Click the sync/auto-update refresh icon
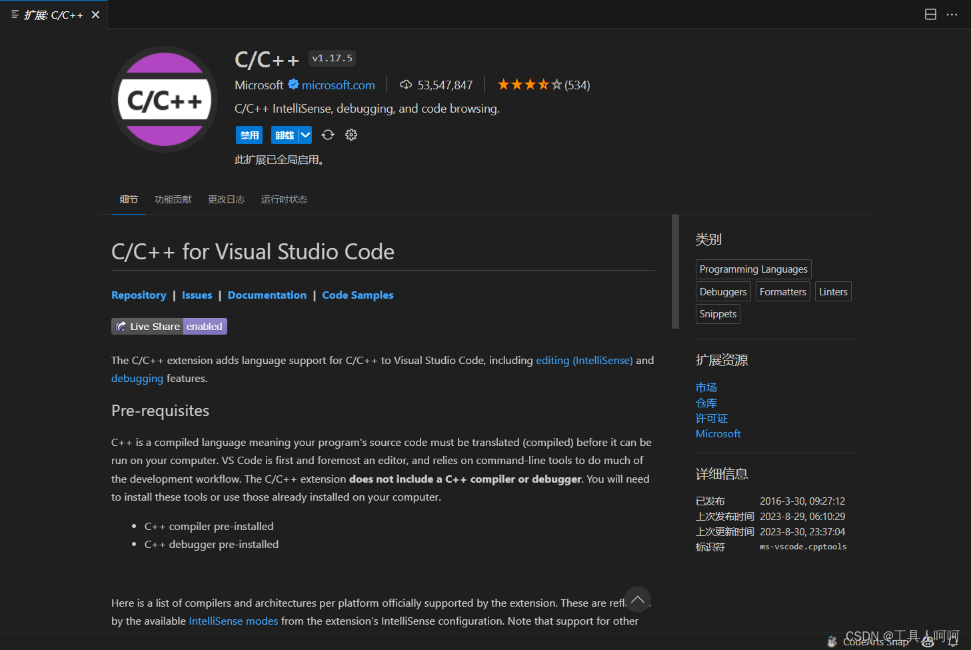The height and width of the screenshot is (650, 971). tap(328, 135)
